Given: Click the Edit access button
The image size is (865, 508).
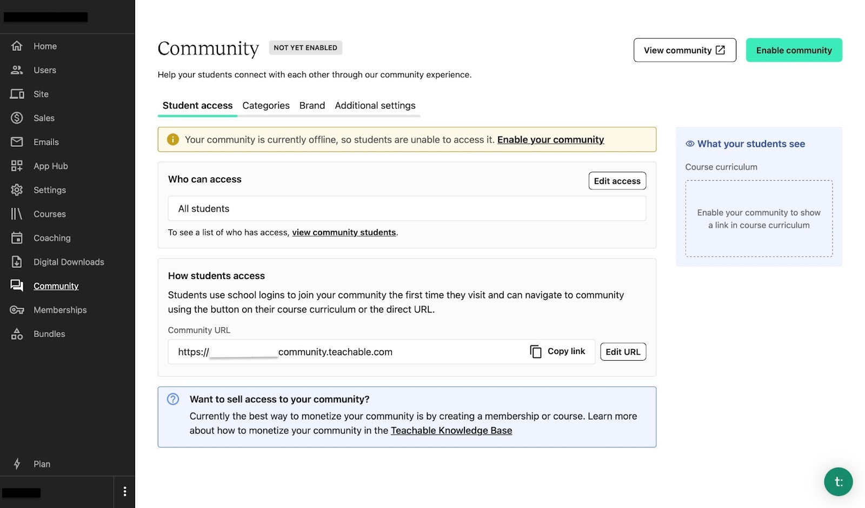Looking at the screenshot, I should (x=617, y=181).
